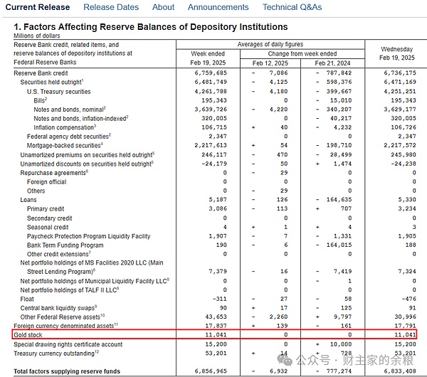This screenshot has height=377, width=427.
Task: Switch to the Release Dates tab
Action: pyautogui.click(x=111, y=7)
